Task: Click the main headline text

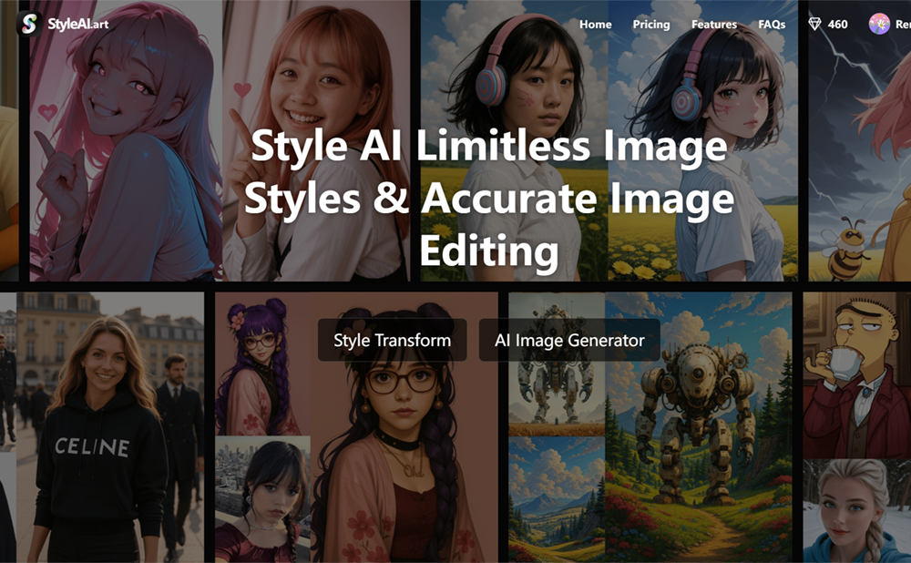Action: click(x=489, y=198)
